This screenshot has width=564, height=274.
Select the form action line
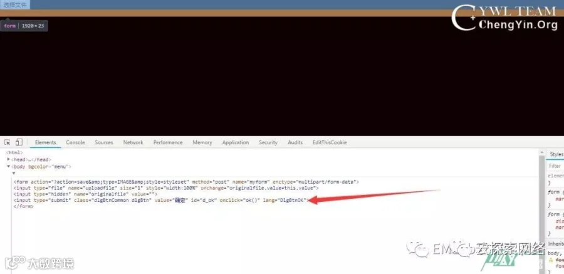coord(186,182)
